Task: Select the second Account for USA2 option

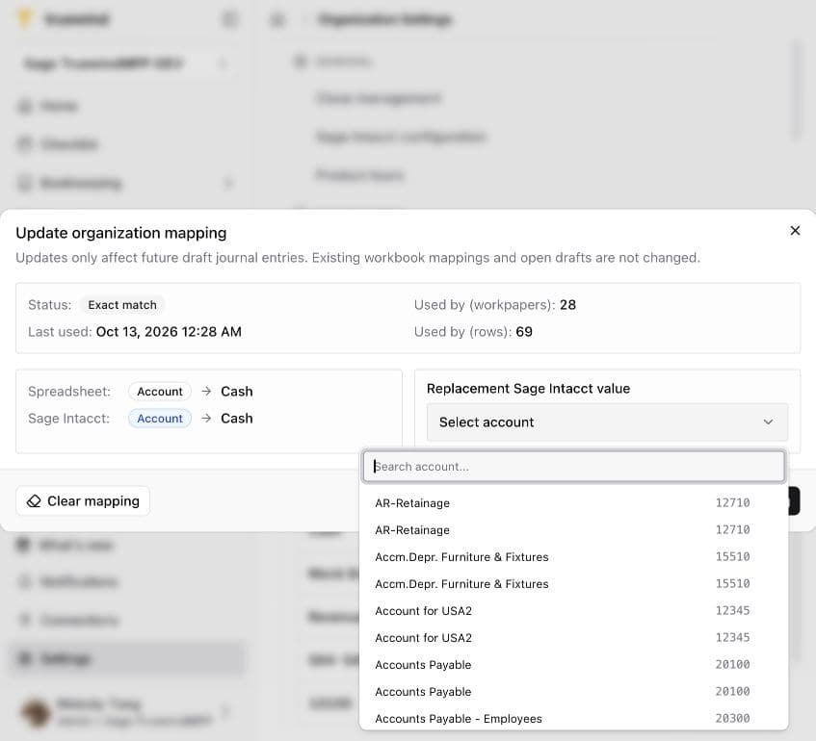Action: click(x=573, y=638)
